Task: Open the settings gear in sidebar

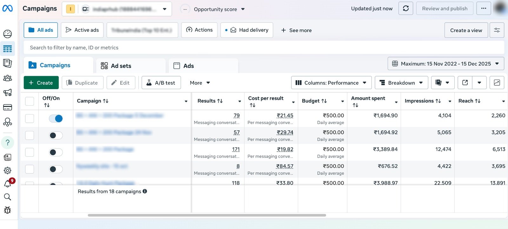Action: click(8, 171)
